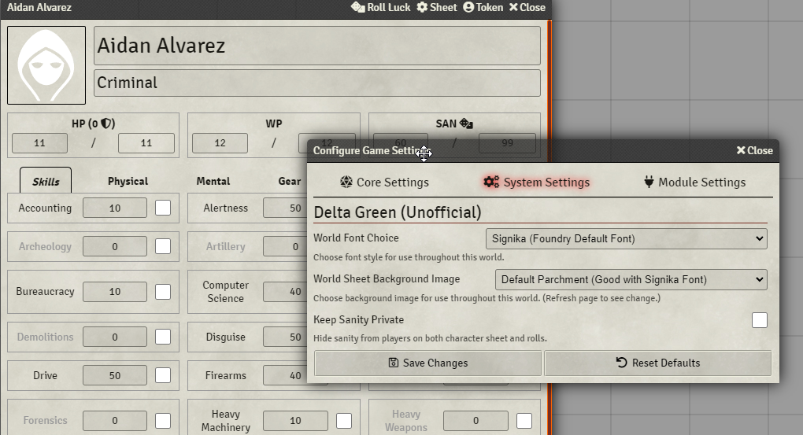Click the current HP value field

[39, 143]
